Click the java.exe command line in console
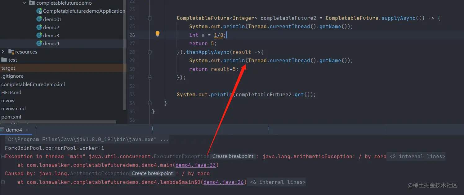The width and height of the screenshot is (464, 195). click(87, 140)
